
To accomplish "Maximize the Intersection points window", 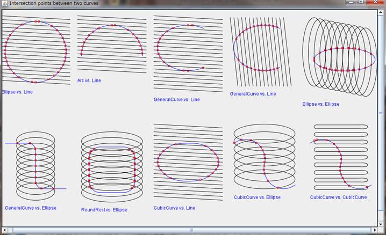I will 361,2.
